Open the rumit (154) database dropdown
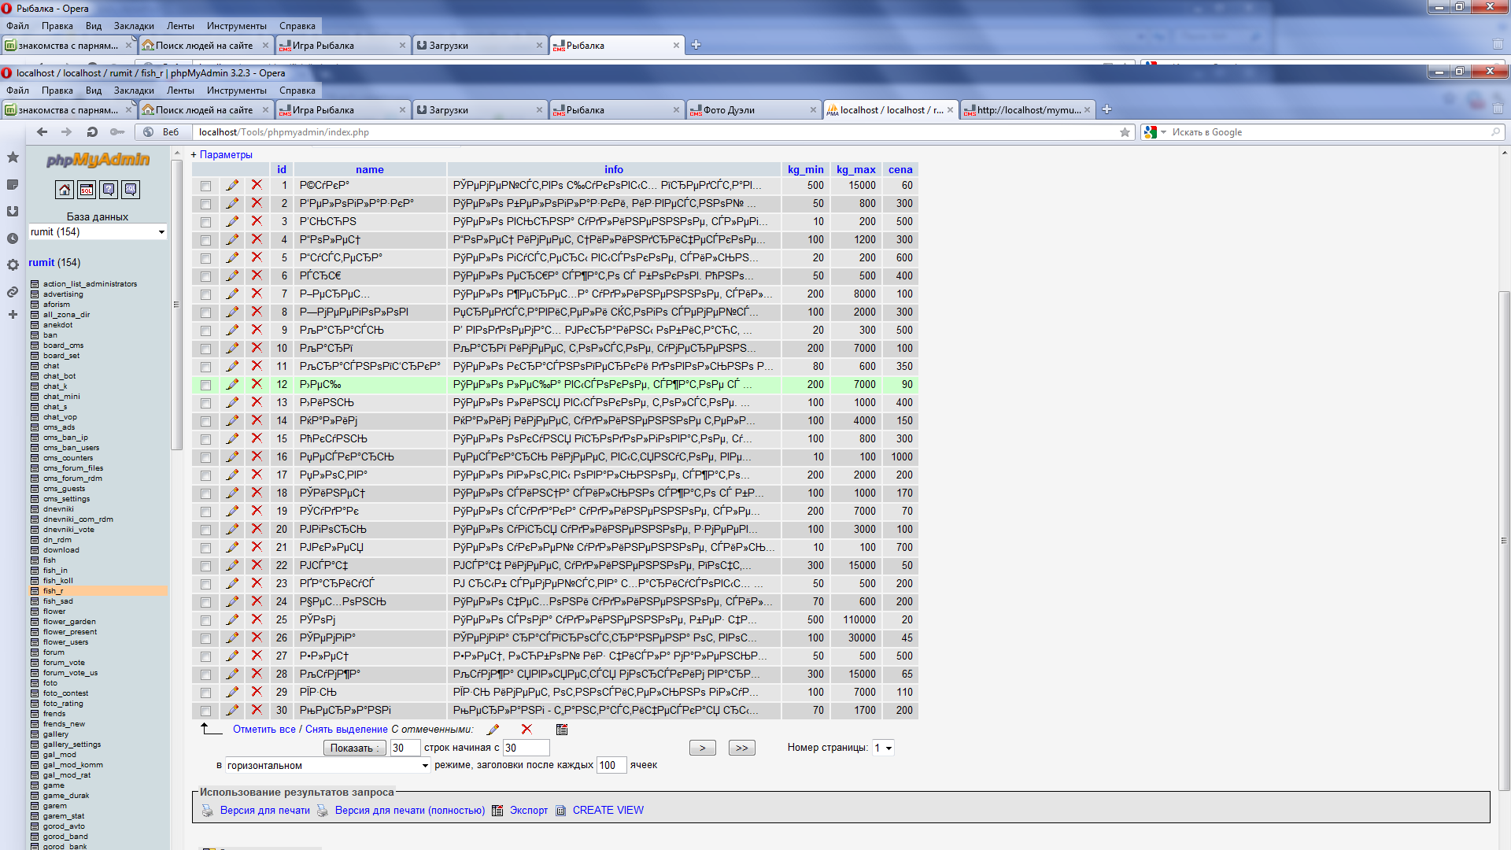 [x=98, y=232]
